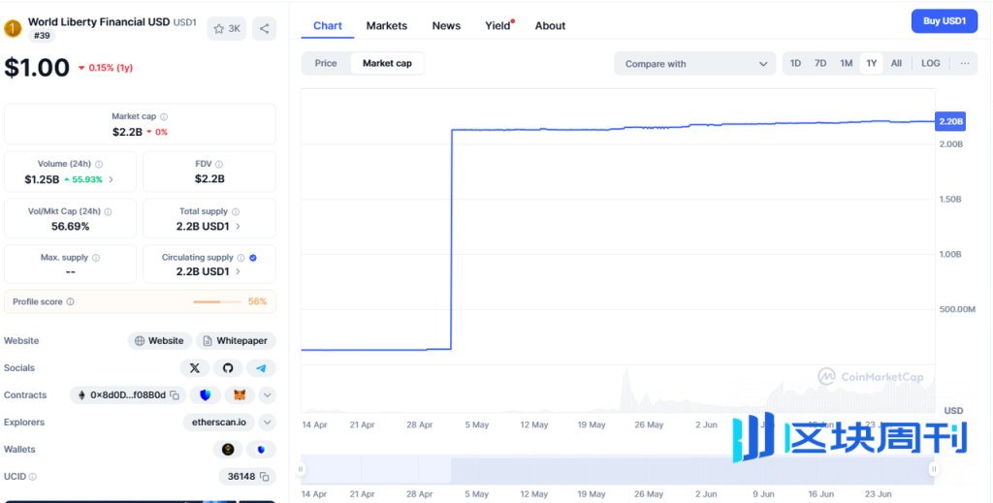The height and width of the screenshot is (503, 993).
Task: Click the right range slider handle
Action: (934, 469)
